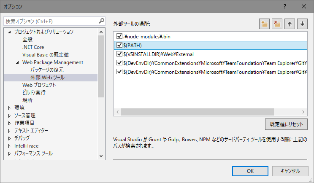Select パッケージの復元 tree item

coord(47,70)
